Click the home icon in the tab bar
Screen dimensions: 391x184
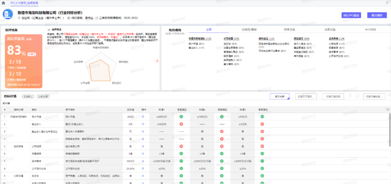pos(3,3)
